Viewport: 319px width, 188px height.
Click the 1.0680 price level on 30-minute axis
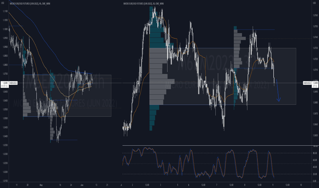(315, 103)
